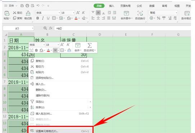The image size is (195, 133).
Task: Apply percent style with the % icon
Action: pos(158,18)
